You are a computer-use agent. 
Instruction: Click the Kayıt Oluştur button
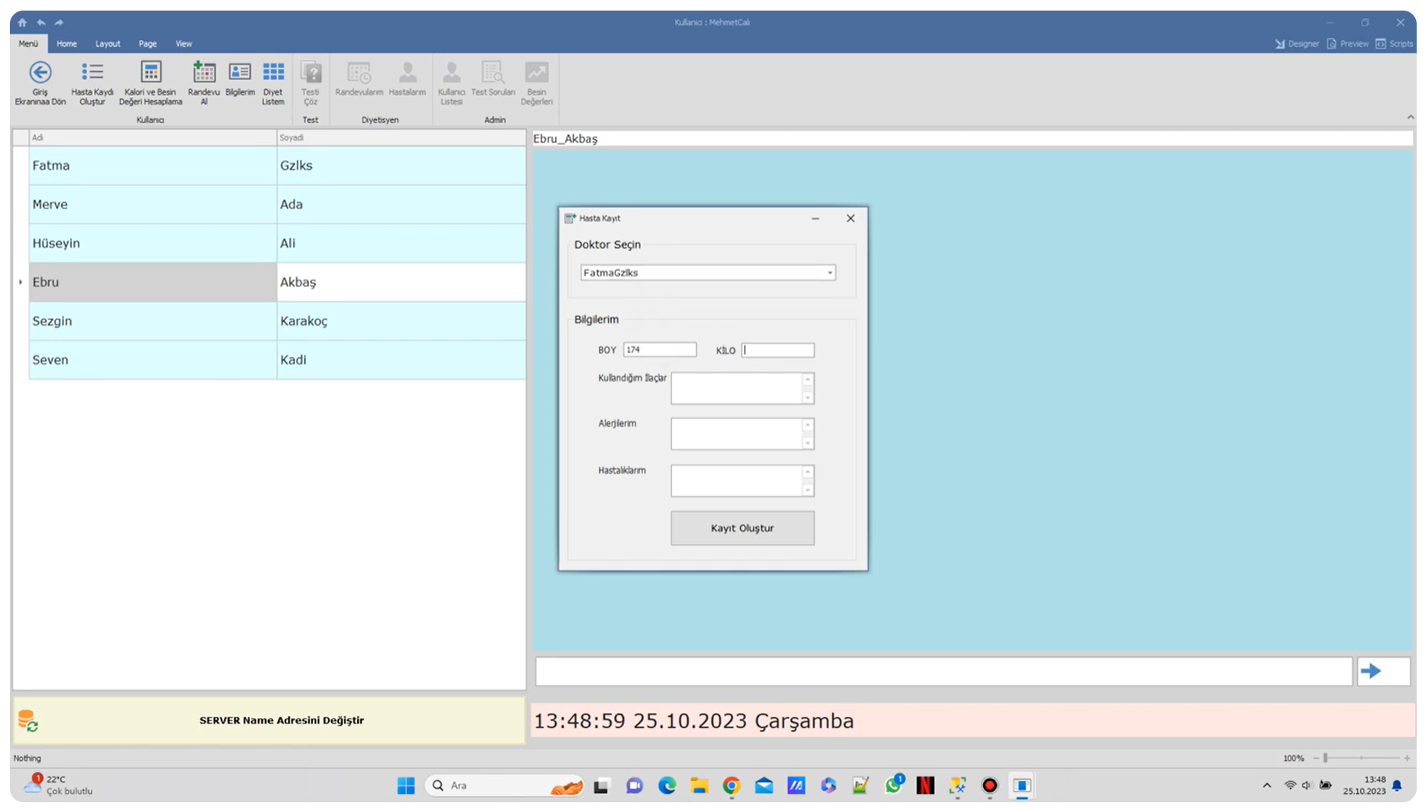[x=742, y=528]
